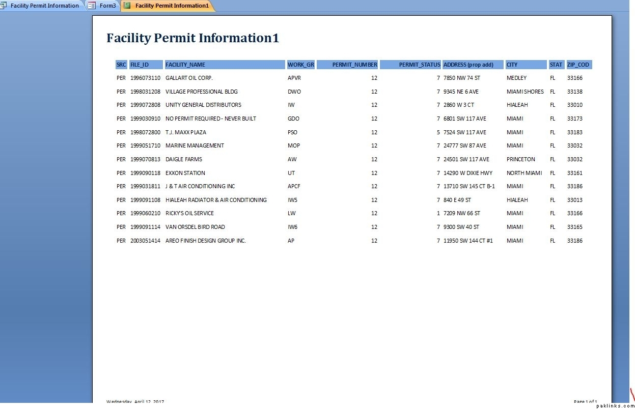Click the Form3 tab icon
This screenshot has height=409, width=635.
point(92,6)
